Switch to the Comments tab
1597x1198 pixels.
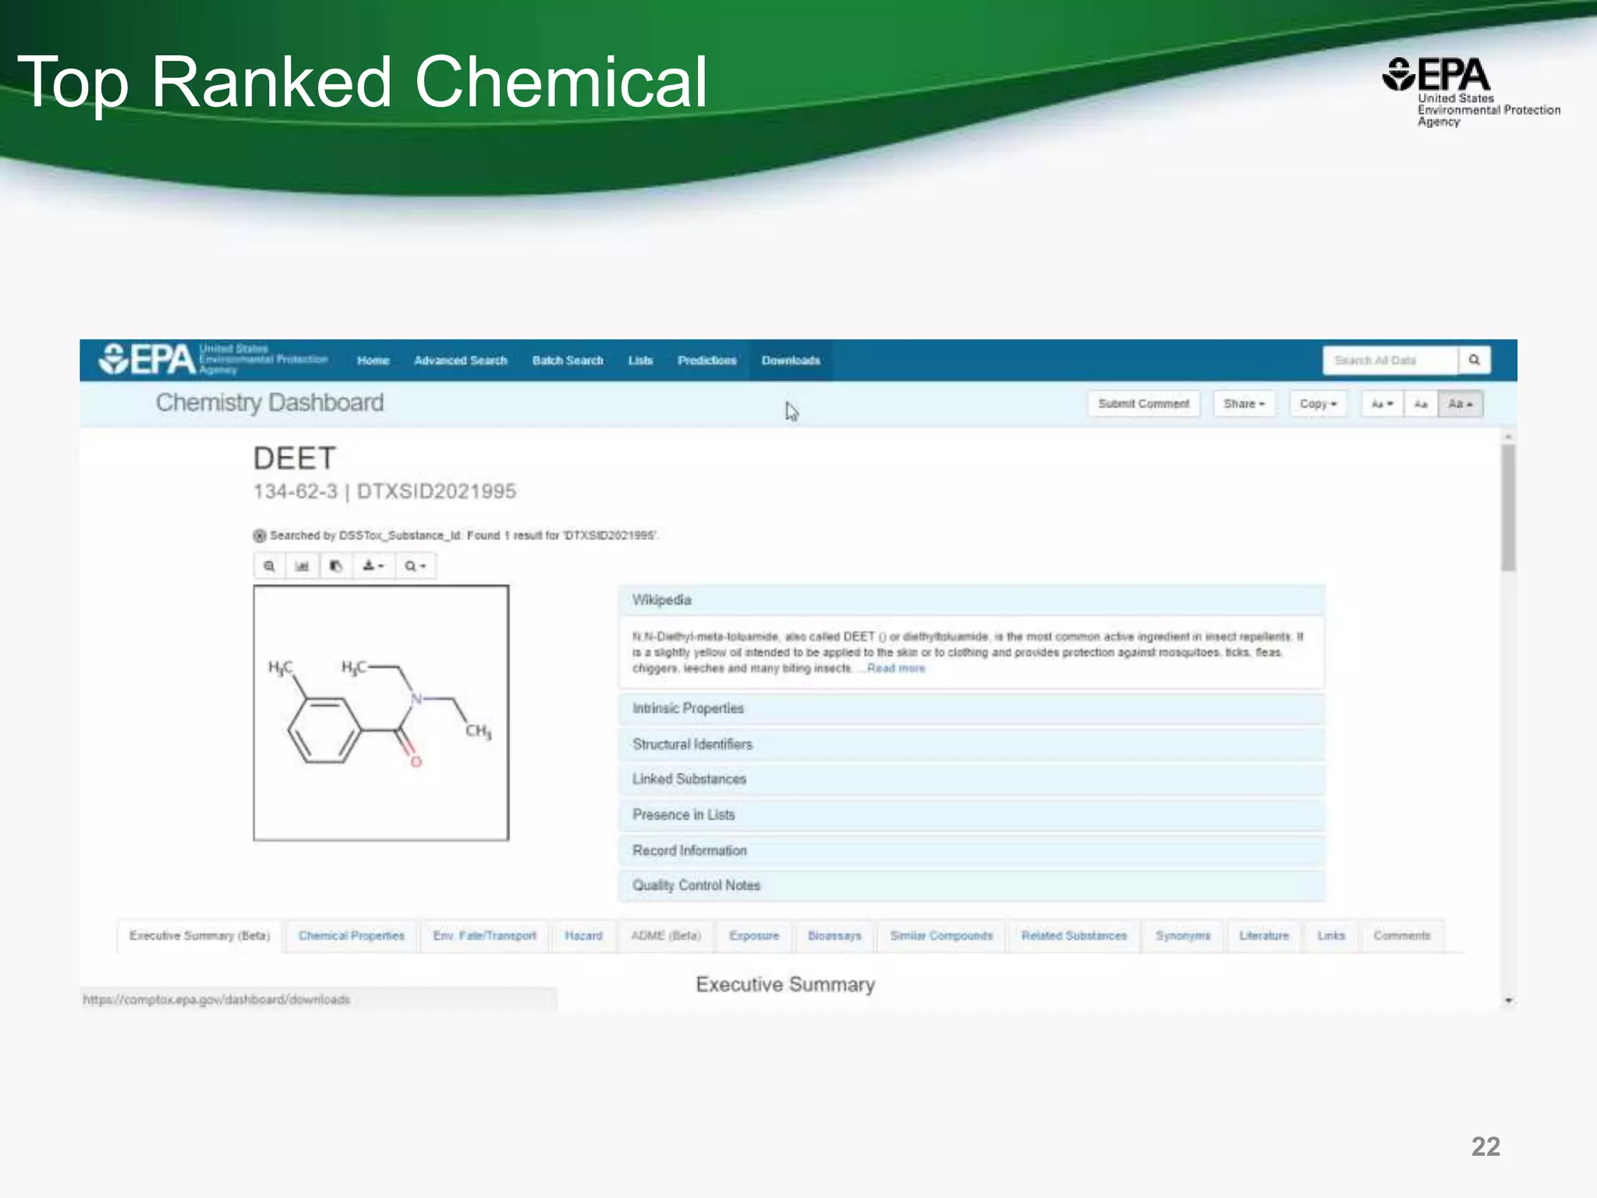(1402, 936)
